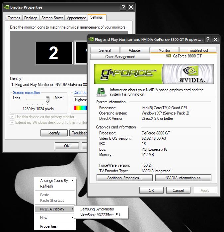224x232 pixels.
Task: Select Samsung SyncMaster in the submenu
Action: pyautogui.click(x=101, y=209)
